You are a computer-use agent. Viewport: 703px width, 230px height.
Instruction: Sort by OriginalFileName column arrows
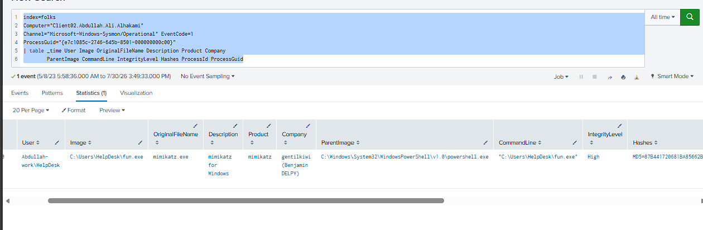[x=156, y=143]
